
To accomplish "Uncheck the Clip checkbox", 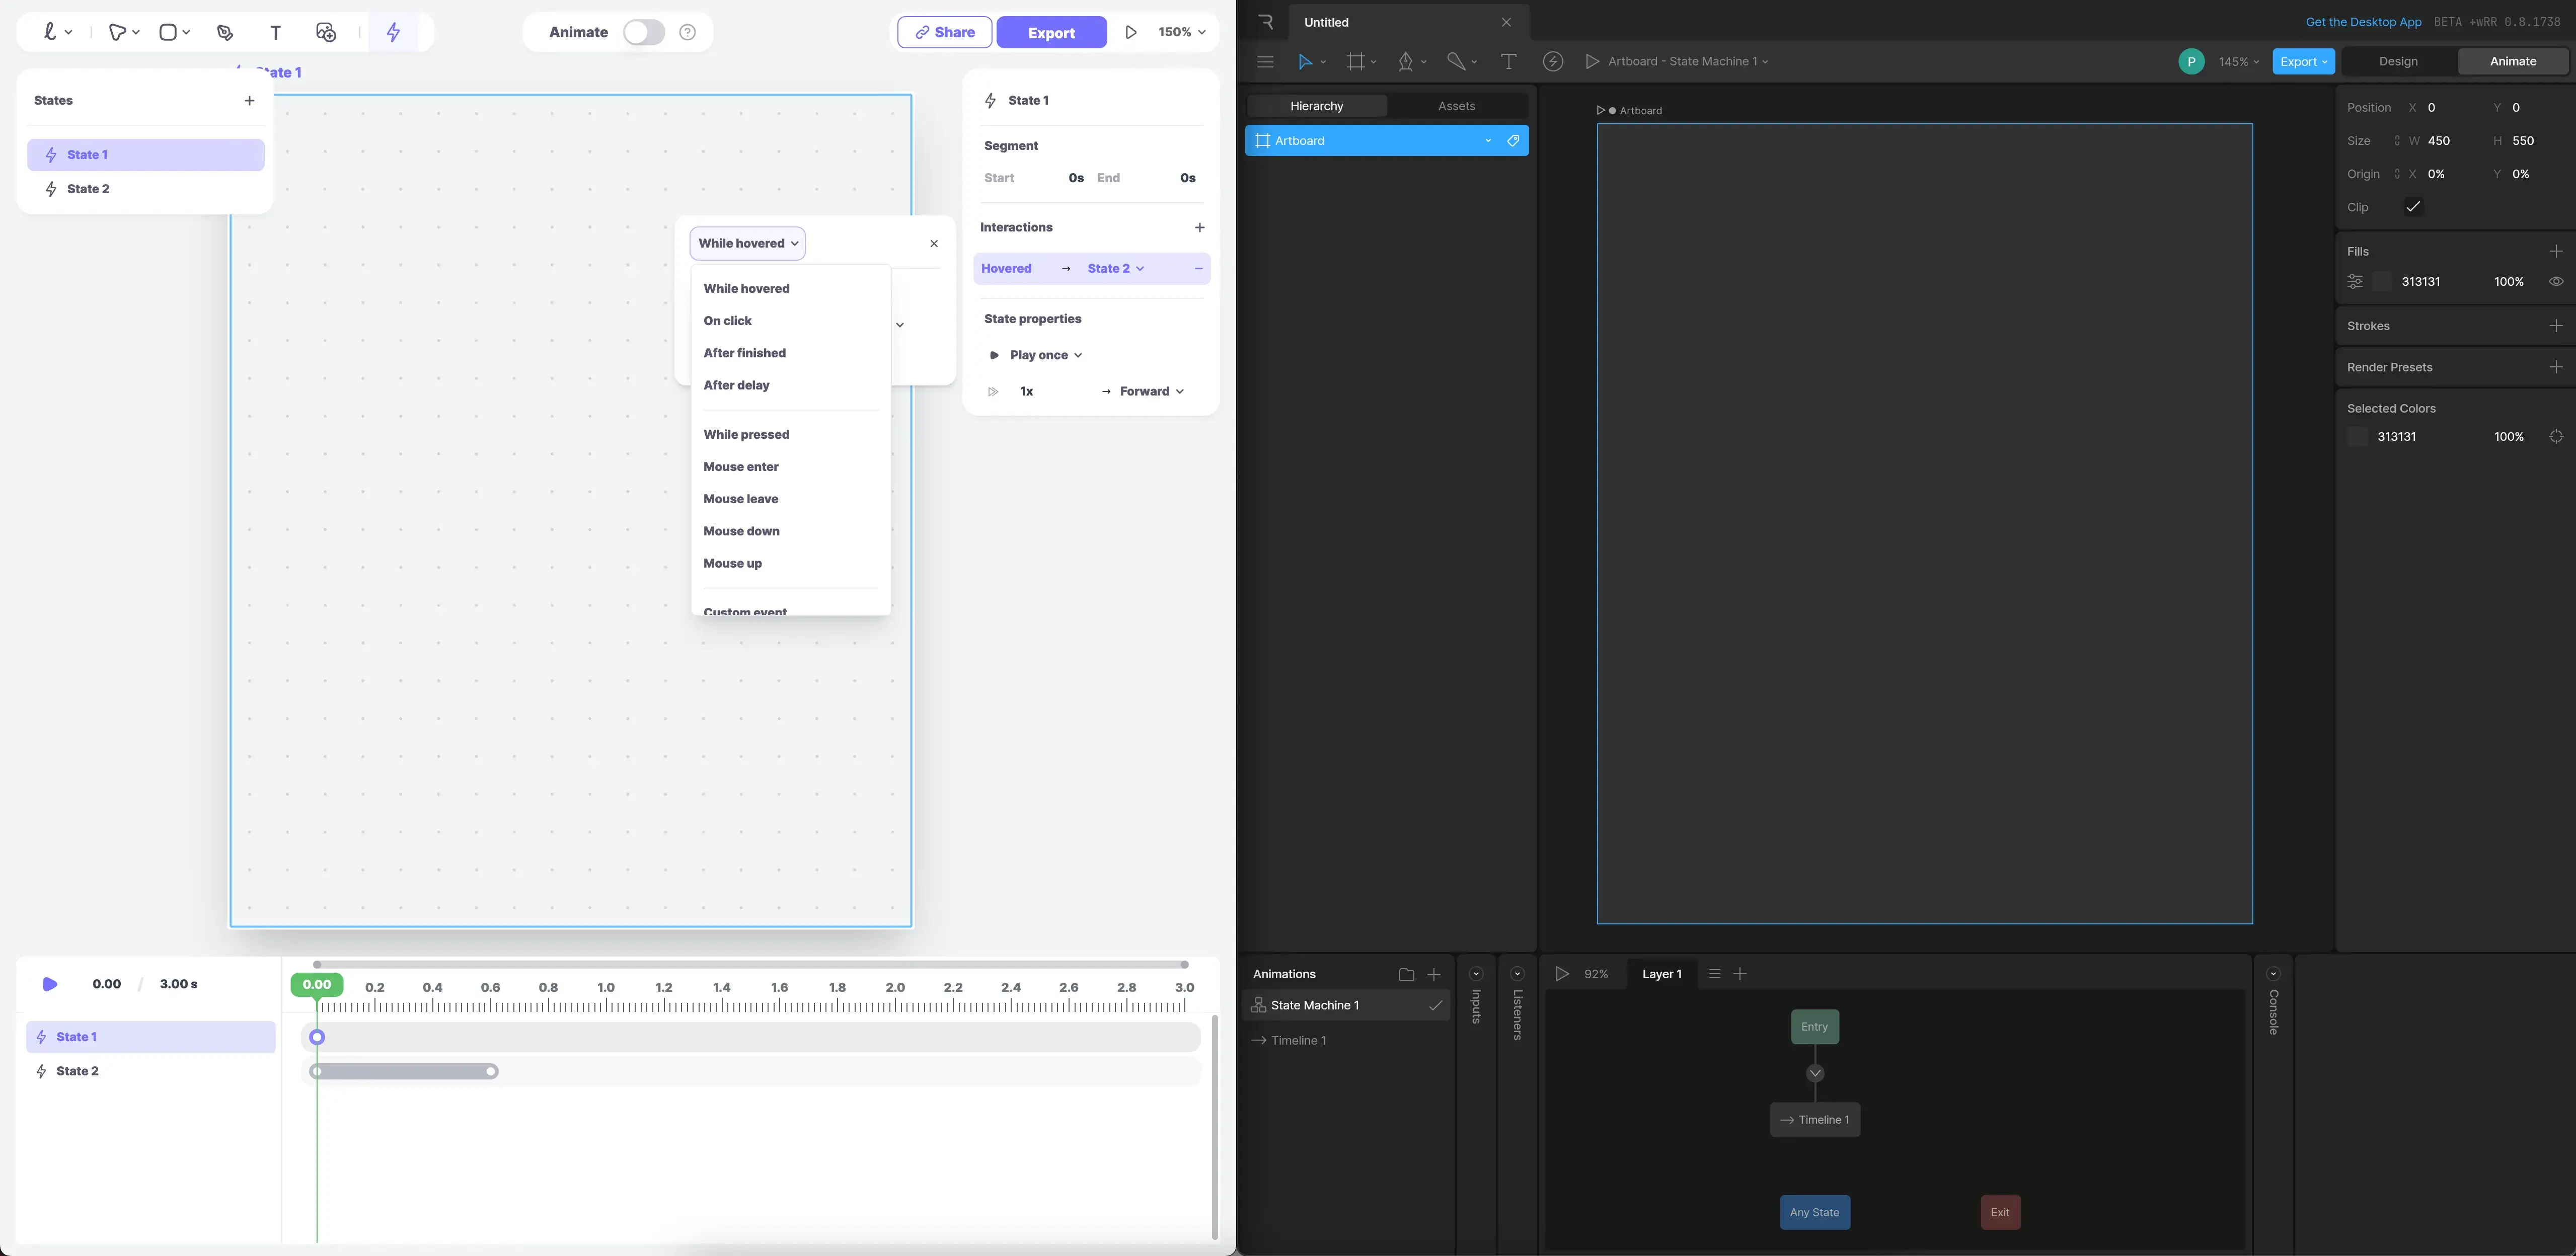I will [x=2413, y=207].
